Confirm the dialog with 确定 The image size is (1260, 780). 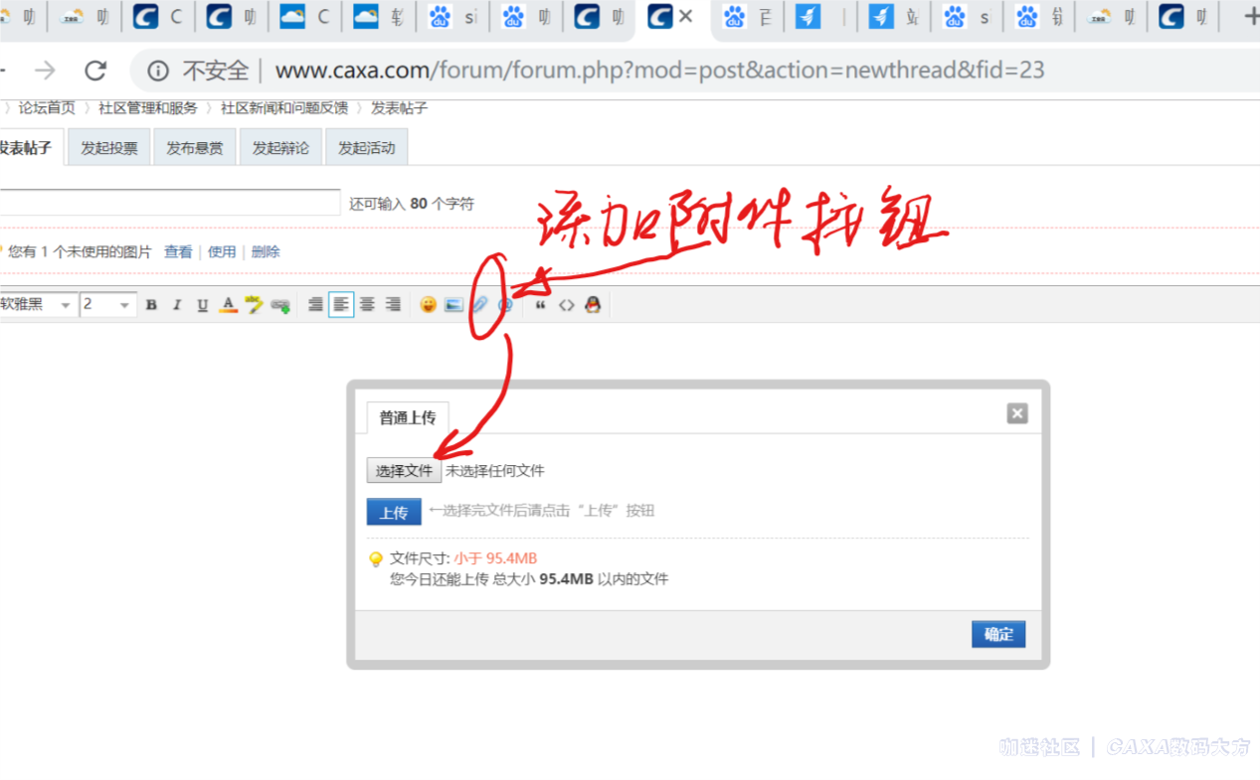point(998,634)
